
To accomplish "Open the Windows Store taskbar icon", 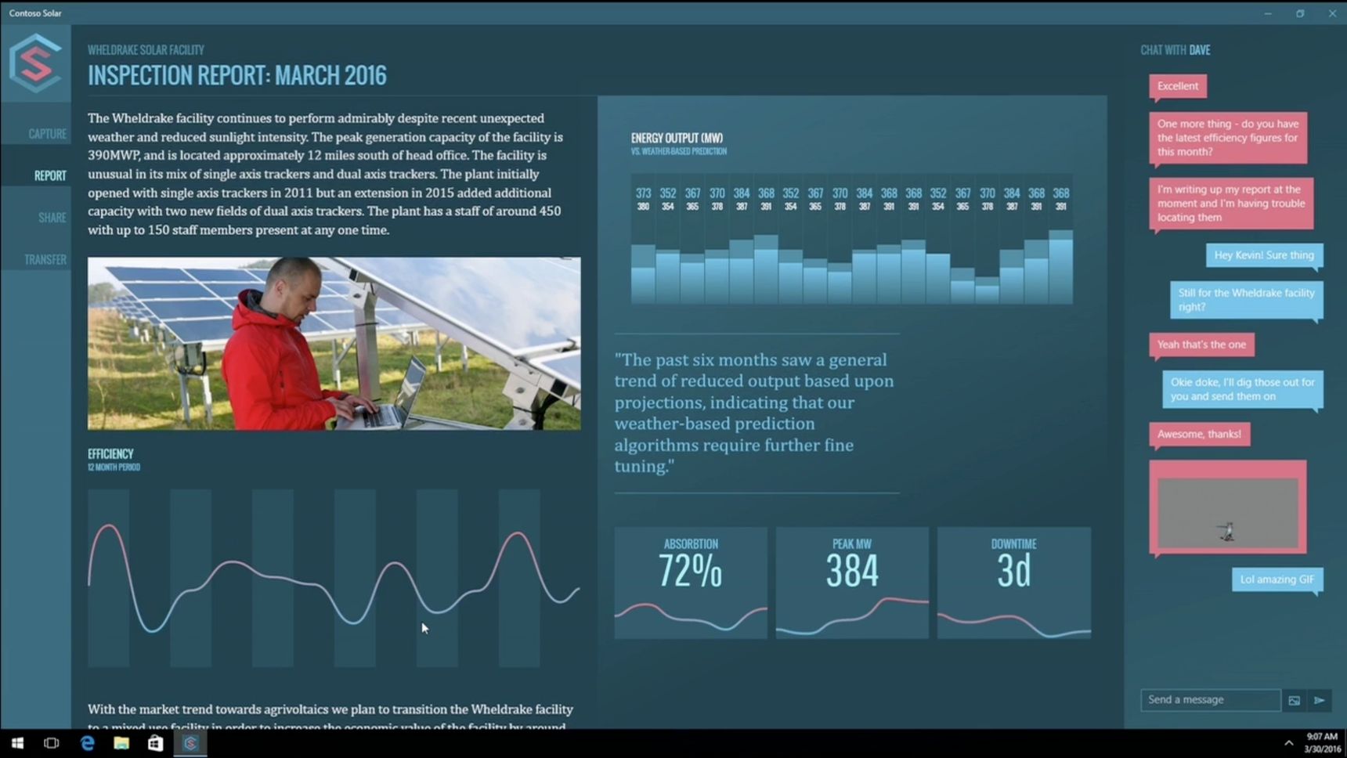I will coord(156,743).
